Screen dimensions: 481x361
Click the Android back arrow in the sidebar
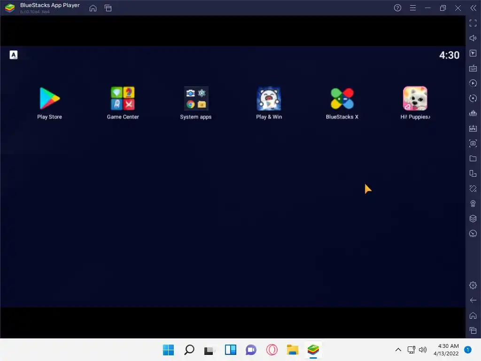(473, 300)
